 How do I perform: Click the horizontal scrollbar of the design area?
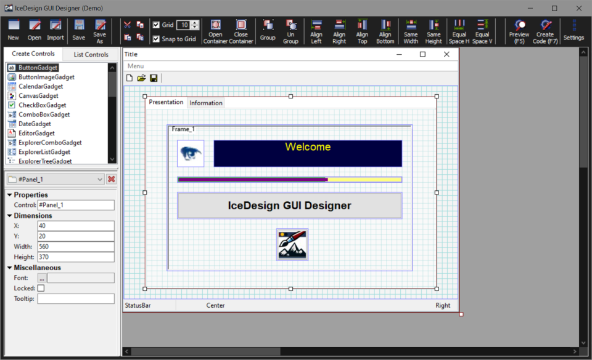coord(206,351)
